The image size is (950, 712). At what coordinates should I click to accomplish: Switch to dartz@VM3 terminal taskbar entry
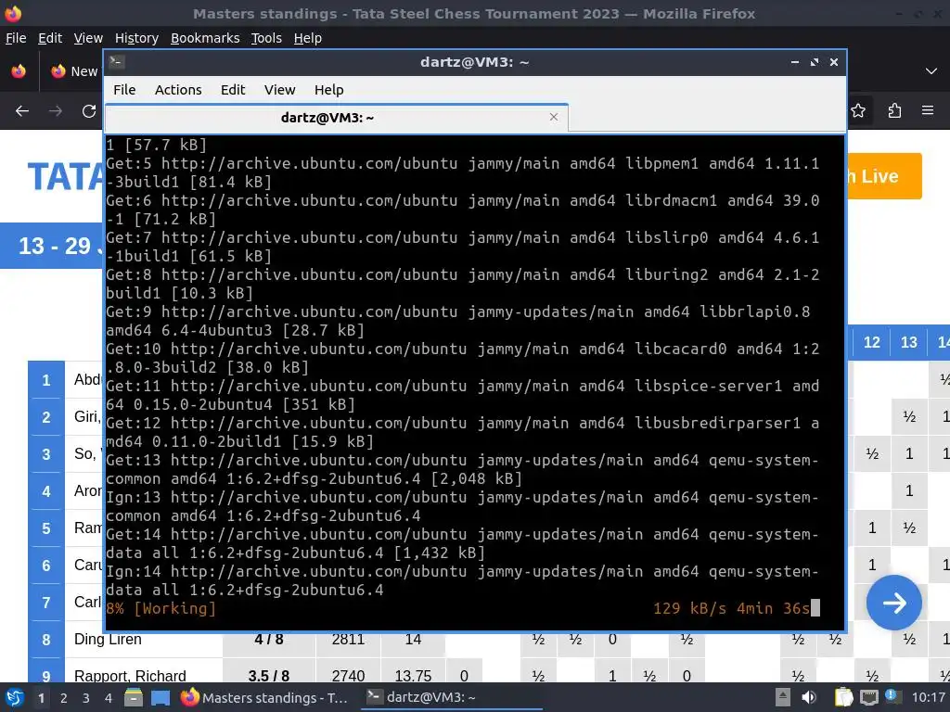point(452,697)
